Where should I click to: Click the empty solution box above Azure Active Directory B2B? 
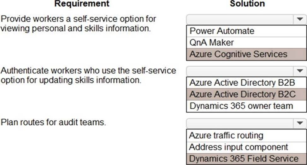pos(240,71)
